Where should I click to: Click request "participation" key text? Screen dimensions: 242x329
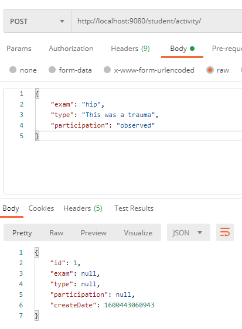click(x=80, y=125)
